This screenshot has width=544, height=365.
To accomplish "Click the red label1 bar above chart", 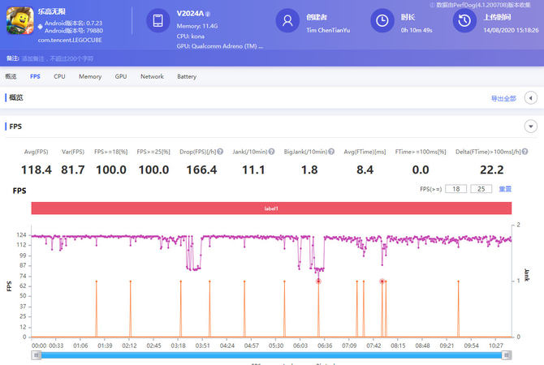I will pyautogui.click(x=271, y=208).
